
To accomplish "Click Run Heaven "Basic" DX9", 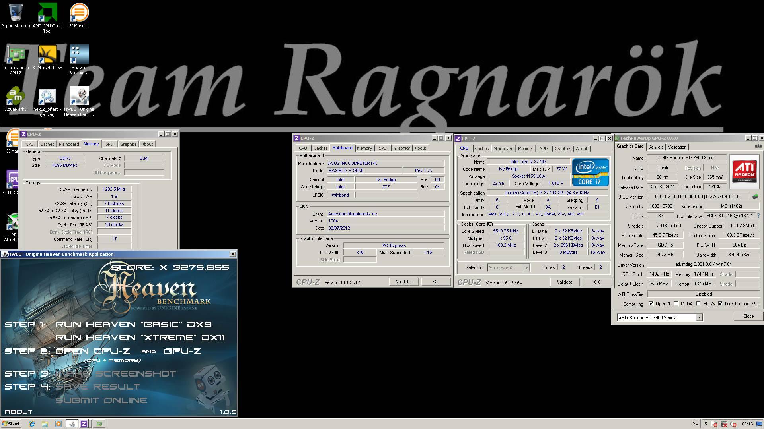I will 133,325.
